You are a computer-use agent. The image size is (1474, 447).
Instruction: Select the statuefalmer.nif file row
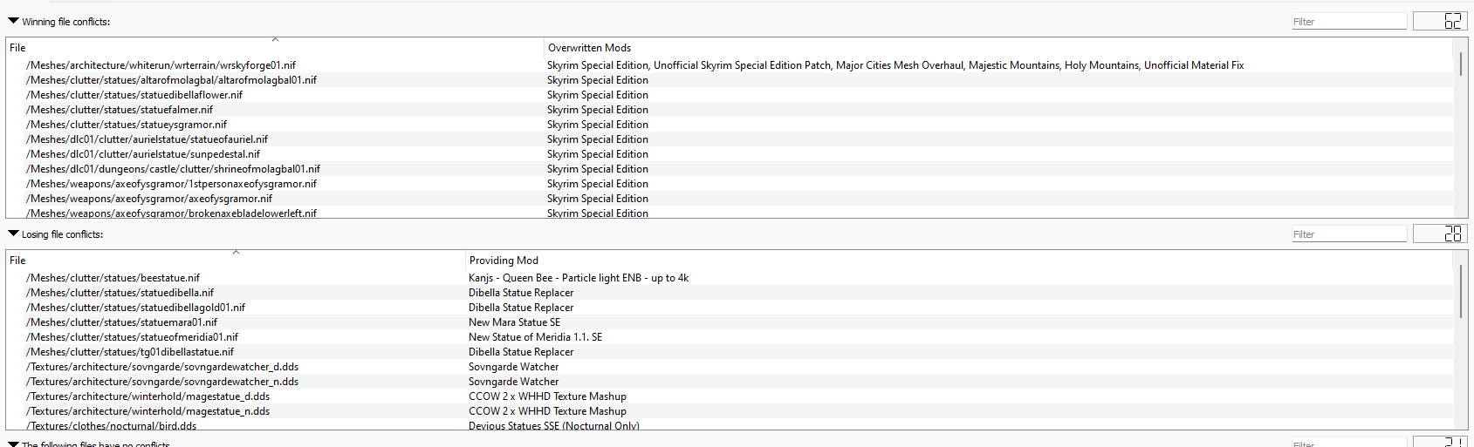pos(730,110)
